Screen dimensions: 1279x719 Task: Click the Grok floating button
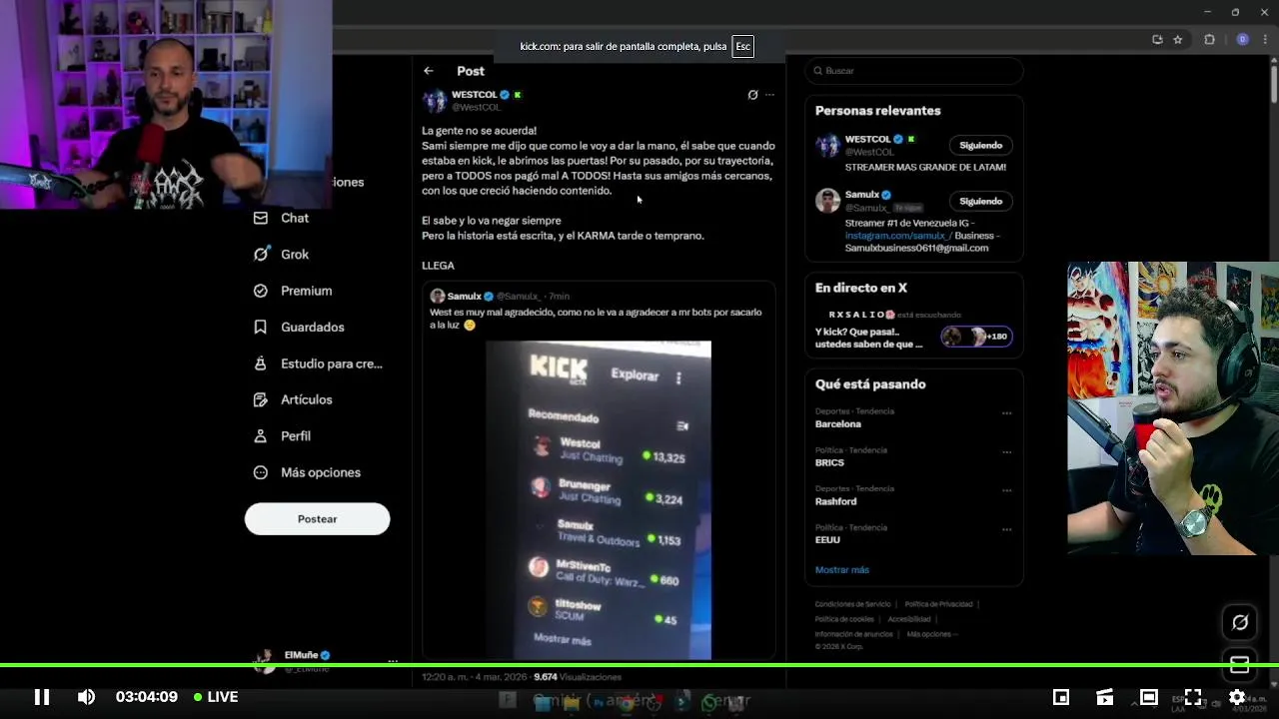tap(1240, 622)
